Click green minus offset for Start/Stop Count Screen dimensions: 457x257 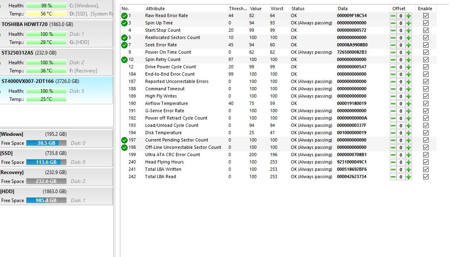point(393,30)
